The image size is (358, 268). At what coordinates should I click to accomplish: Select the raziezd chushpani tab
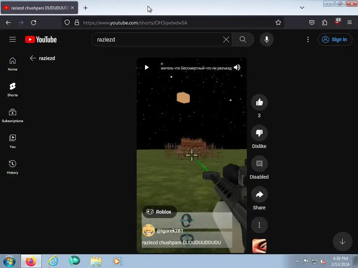click(39, 8)
